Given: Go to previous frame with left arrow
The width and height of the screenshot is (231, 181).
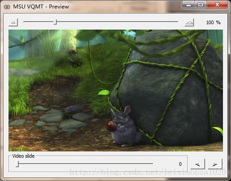Looking at the screenshot, I should (197, 164).
